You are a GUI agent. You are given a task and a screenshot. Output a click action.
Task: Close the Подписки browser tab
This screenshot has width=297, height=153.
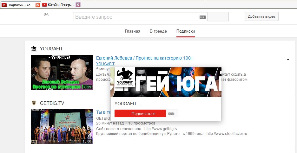(38, 5)
